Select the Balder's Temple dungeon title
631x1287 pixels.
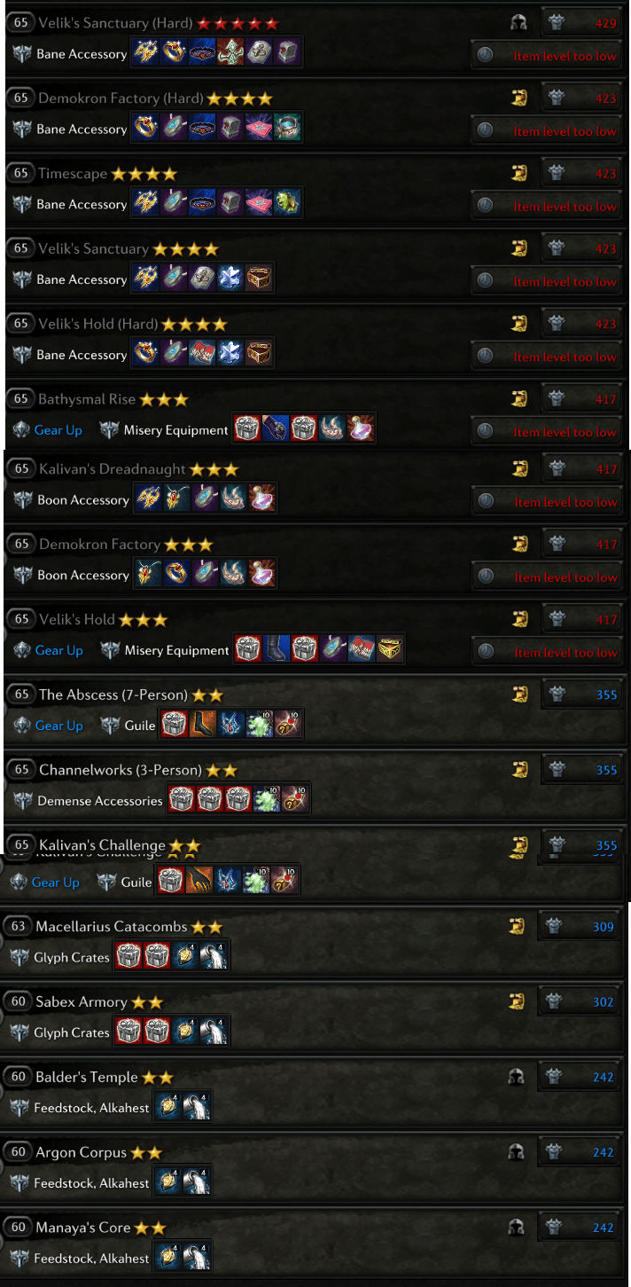pos(87,1077)
